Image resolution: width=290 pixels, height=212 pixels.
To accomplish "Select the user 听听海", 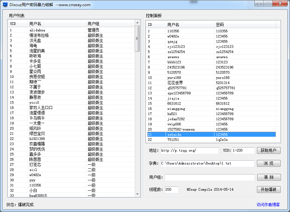I will pos(71,56).
